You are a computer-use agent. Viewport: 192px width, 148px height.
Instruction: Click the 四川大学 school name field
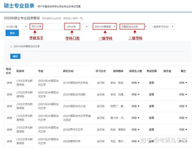(46, 26)
